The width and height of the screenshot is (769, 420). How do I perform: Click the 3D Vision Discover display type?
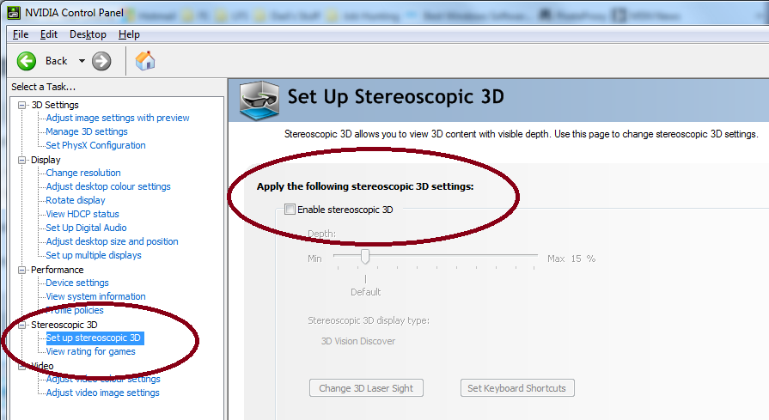coord(358,341)
